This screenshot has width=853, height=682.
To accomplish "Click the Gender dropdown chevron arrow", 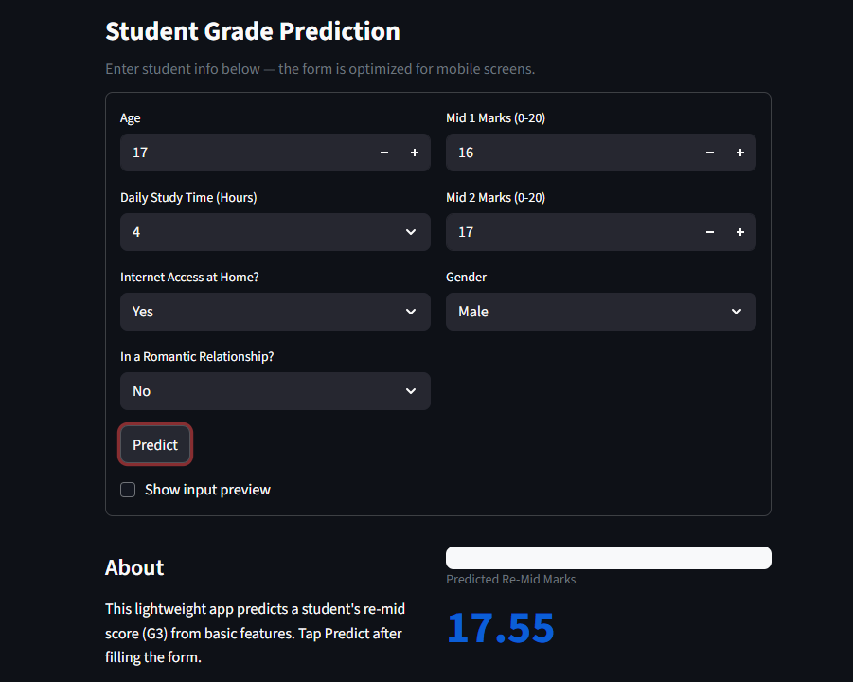I will click(737, 312).
